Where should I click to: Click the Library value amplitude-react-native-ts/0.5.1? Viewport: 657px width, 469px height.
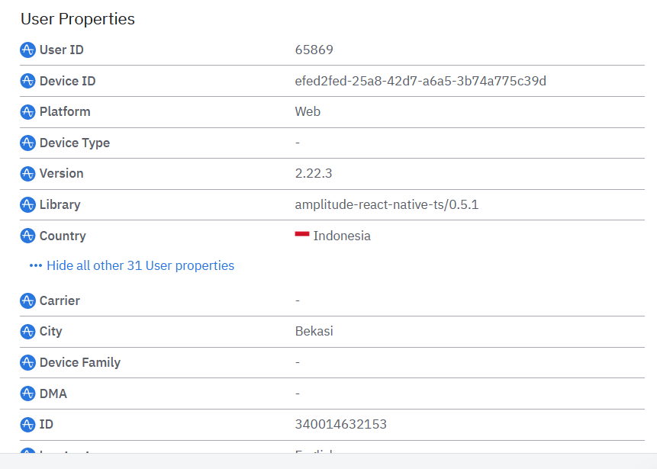386,205
